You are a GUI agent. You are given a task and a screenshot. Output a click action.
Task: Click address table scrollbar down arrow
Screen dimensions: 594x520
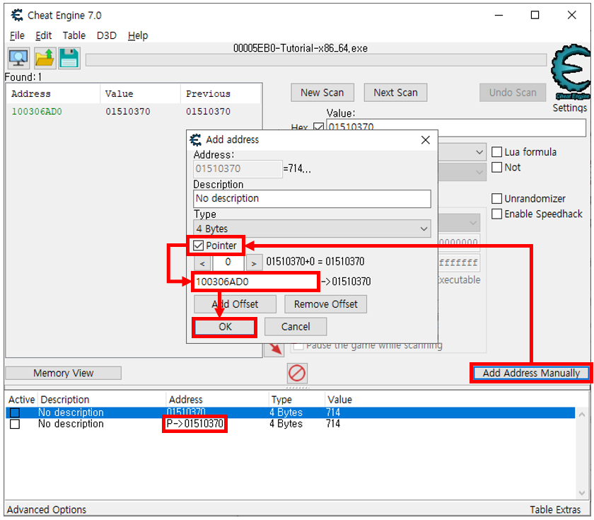(582, 492)
